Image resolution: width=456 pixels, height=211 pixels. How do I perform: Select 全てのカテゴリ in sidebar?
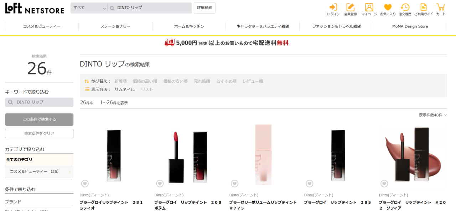pos(39,160)
